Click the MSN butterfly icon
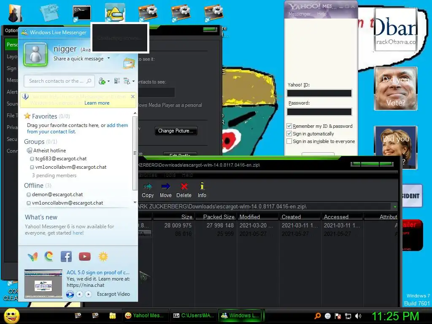 [x=33, y=257]
